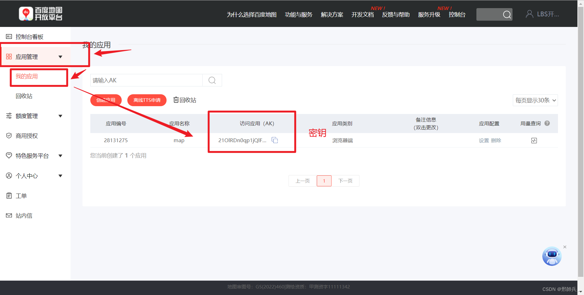Click the 浏览器端 category cell

point(342,141)
